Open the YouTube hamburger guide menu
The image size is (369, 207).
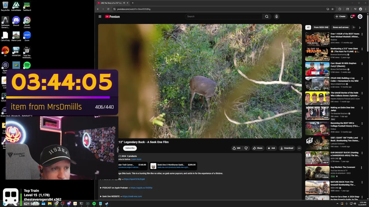[100, 17]
